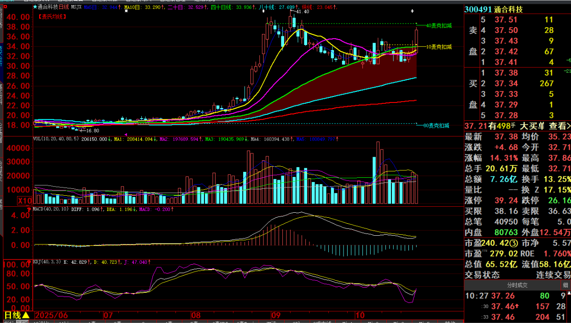The width and height of the screenshot is (571, 323).
Task: Click the star icon beside 通合科技 title
Action: click(35, 7)
